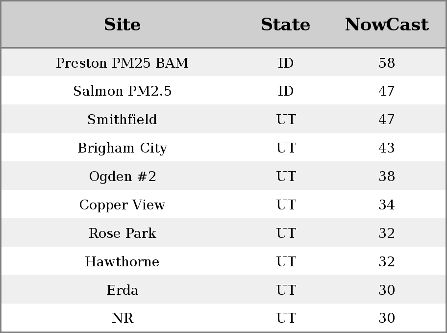This screenshot has width=447, height=333.
Task: Select the Preston PM25 BAM site cell
Action: [x=122, y=63]
